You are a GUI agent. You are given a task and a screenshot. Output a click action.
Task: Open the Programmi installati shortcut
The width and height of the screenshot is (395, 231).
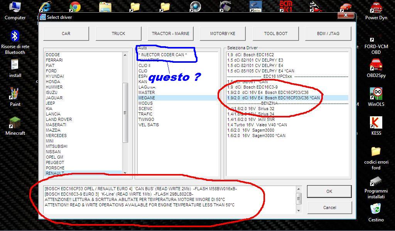tap(376, 187)
